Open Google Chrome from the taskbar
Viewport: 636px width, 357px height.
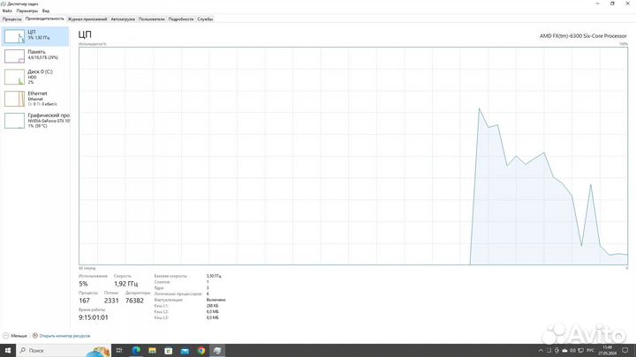tap(201, 350)
